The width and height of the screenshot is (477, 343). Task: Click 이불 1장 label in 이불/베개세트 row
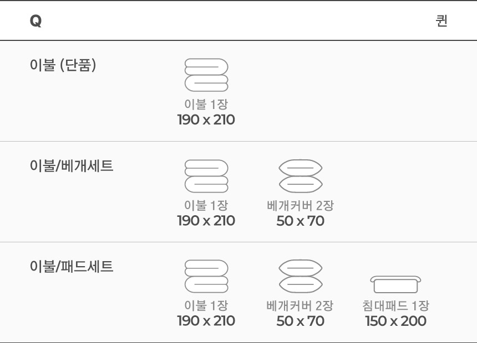tap(206, 205)
